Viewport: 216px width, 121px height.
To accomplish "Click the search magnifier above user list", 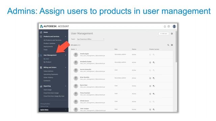I will [168, 45].
